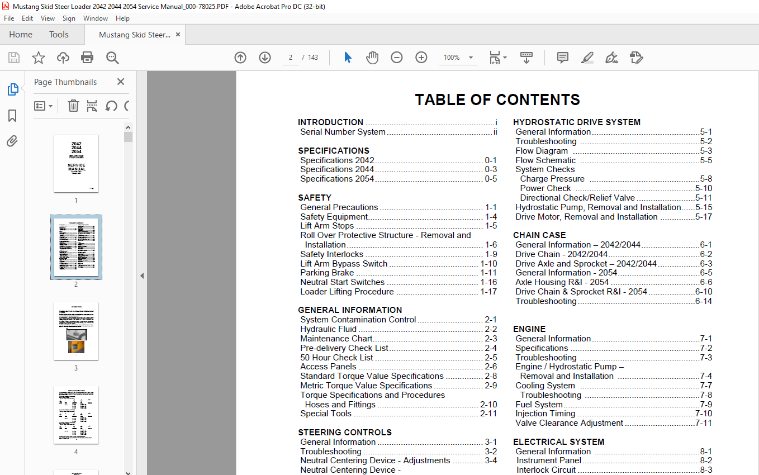Bookmark file with star icon
The image size is (759, 475).
39,58
